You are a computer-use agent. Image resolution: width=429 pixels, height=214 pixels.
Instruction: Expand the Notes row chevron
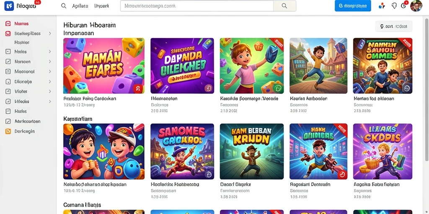coord(50,51)
